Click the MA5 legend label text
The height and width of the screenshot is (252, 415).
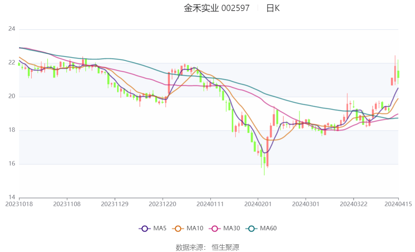coord(160,229)
